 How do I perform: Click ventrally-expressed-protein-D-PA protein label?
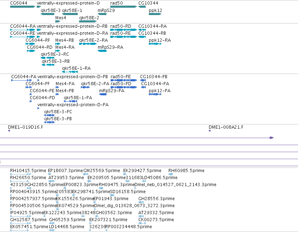click(x=73, y=105)
